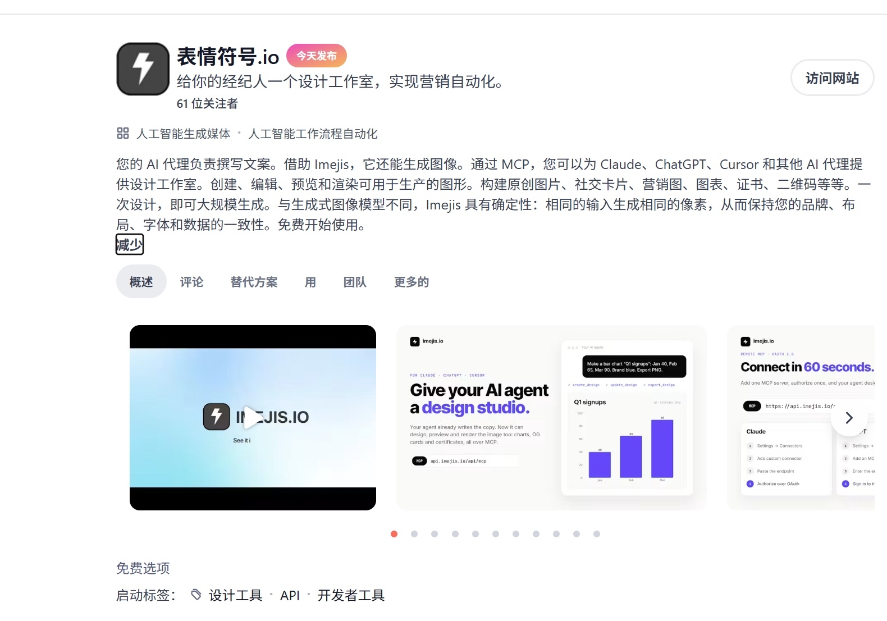Select the ninth carousel dot
The image size is (887, 621).
click(x=556, y=534)
